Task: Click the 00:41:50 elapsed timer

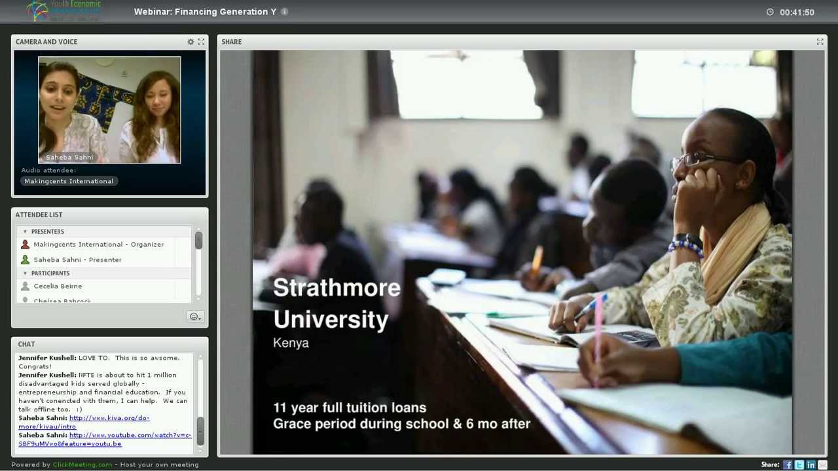Action: point(797,12)
